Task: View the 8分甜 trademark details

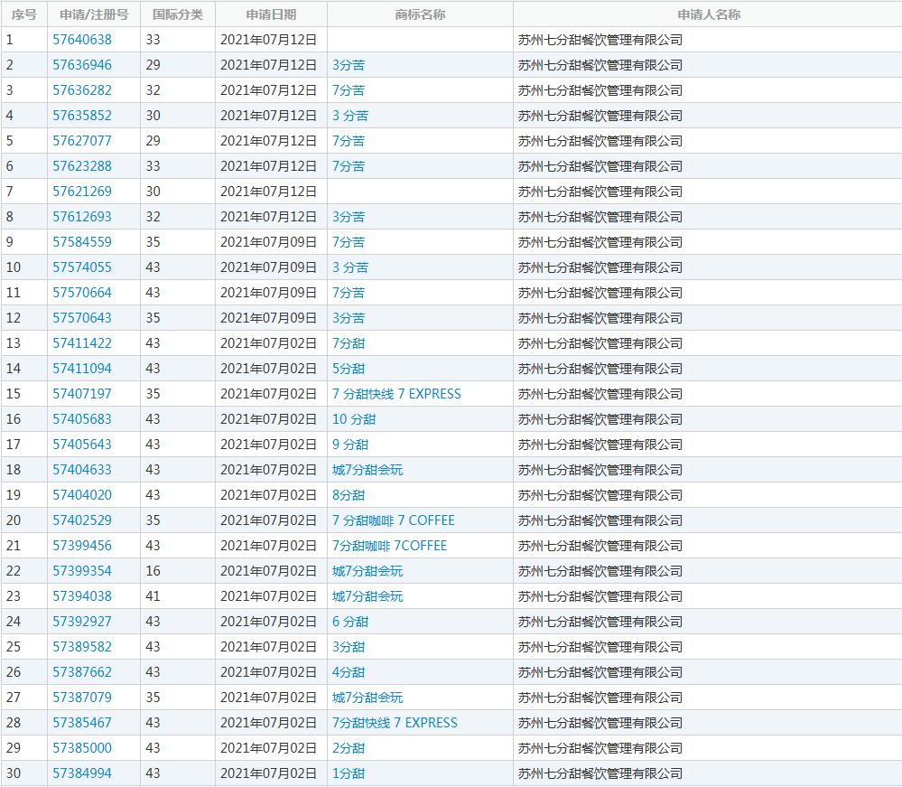Action: (x=349, y=495)
